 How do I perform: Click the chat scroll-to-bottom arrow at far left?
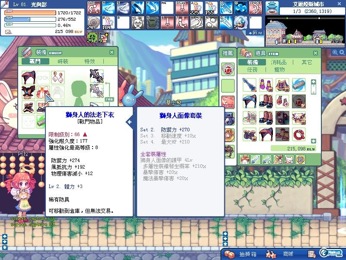pyautogui.click(x=5, y=247)
